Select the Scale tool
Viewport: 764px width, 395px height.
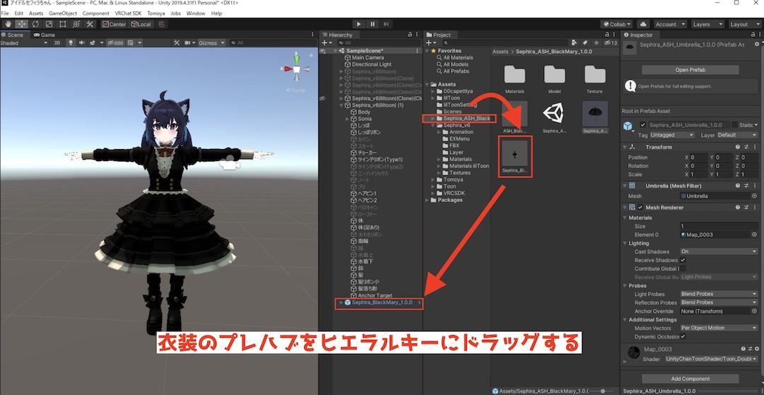point(50,24)
